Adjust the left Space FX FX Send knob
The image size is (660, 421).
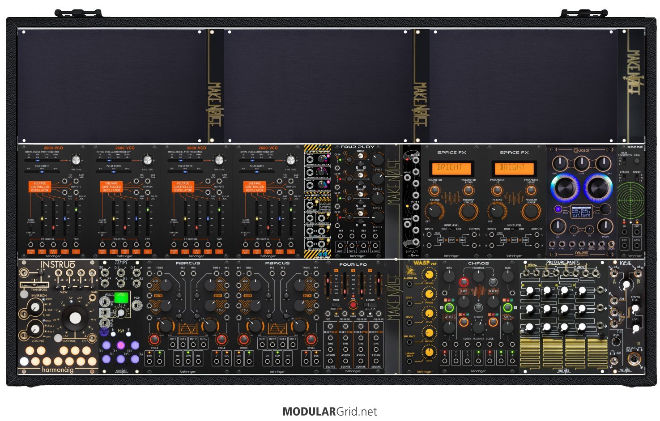click(x=434, y=211)
